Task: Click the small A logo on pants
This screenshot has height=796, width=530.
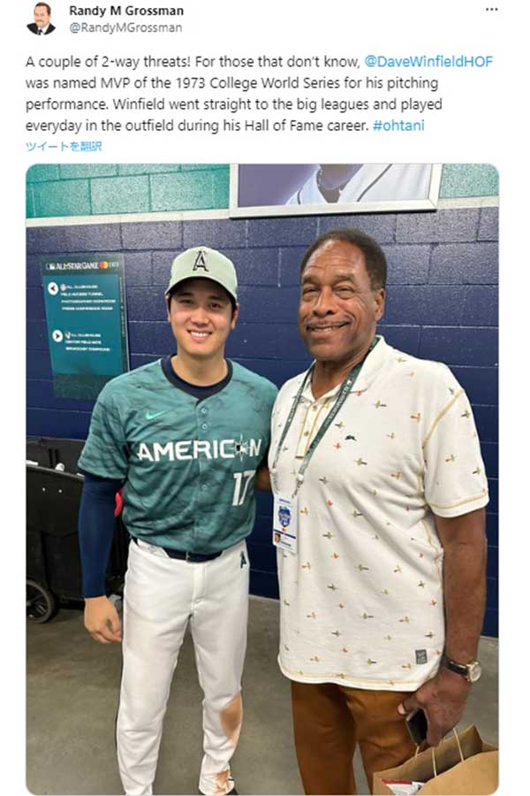Action: point(243,558)
